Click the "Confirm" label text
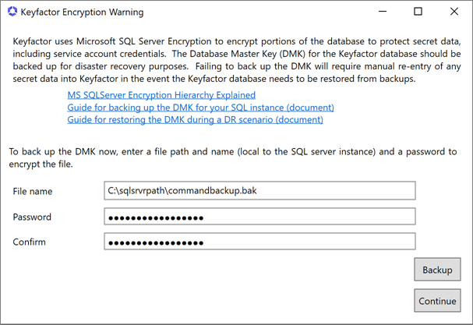473x325 pixels. click(30, 242)
